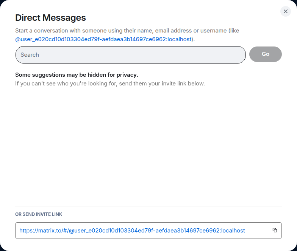The height and width of the screenshot is (251, 297).
Task: Click the bold privacy suggestions notice
Action: [77, 74]
